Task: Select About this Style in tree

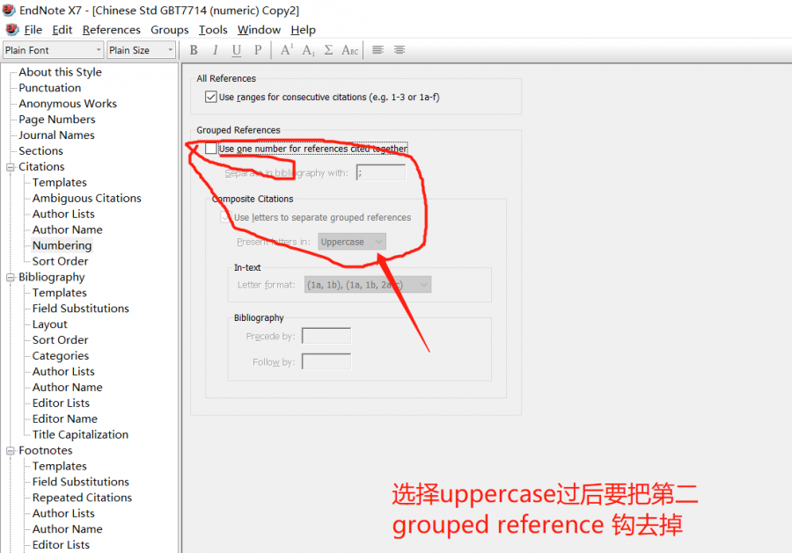Action: coord(60,72)
